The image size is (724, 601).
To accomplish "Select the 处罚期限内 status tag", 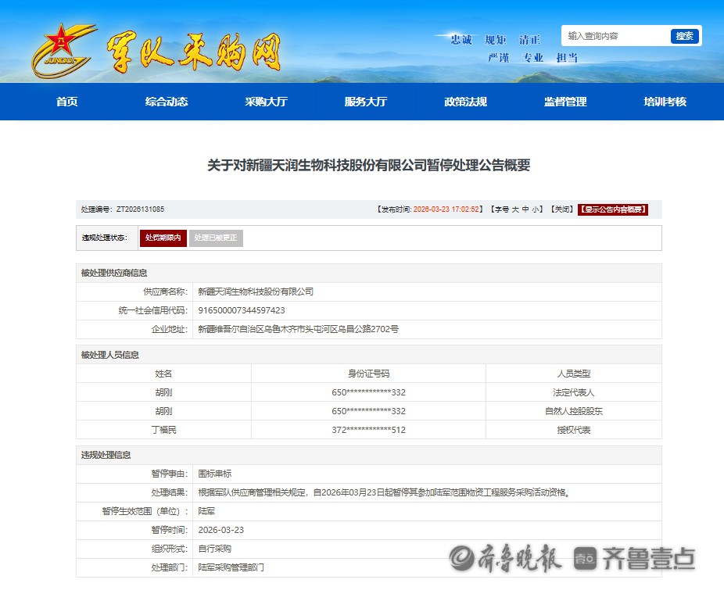I will click(x=163, y=238).
